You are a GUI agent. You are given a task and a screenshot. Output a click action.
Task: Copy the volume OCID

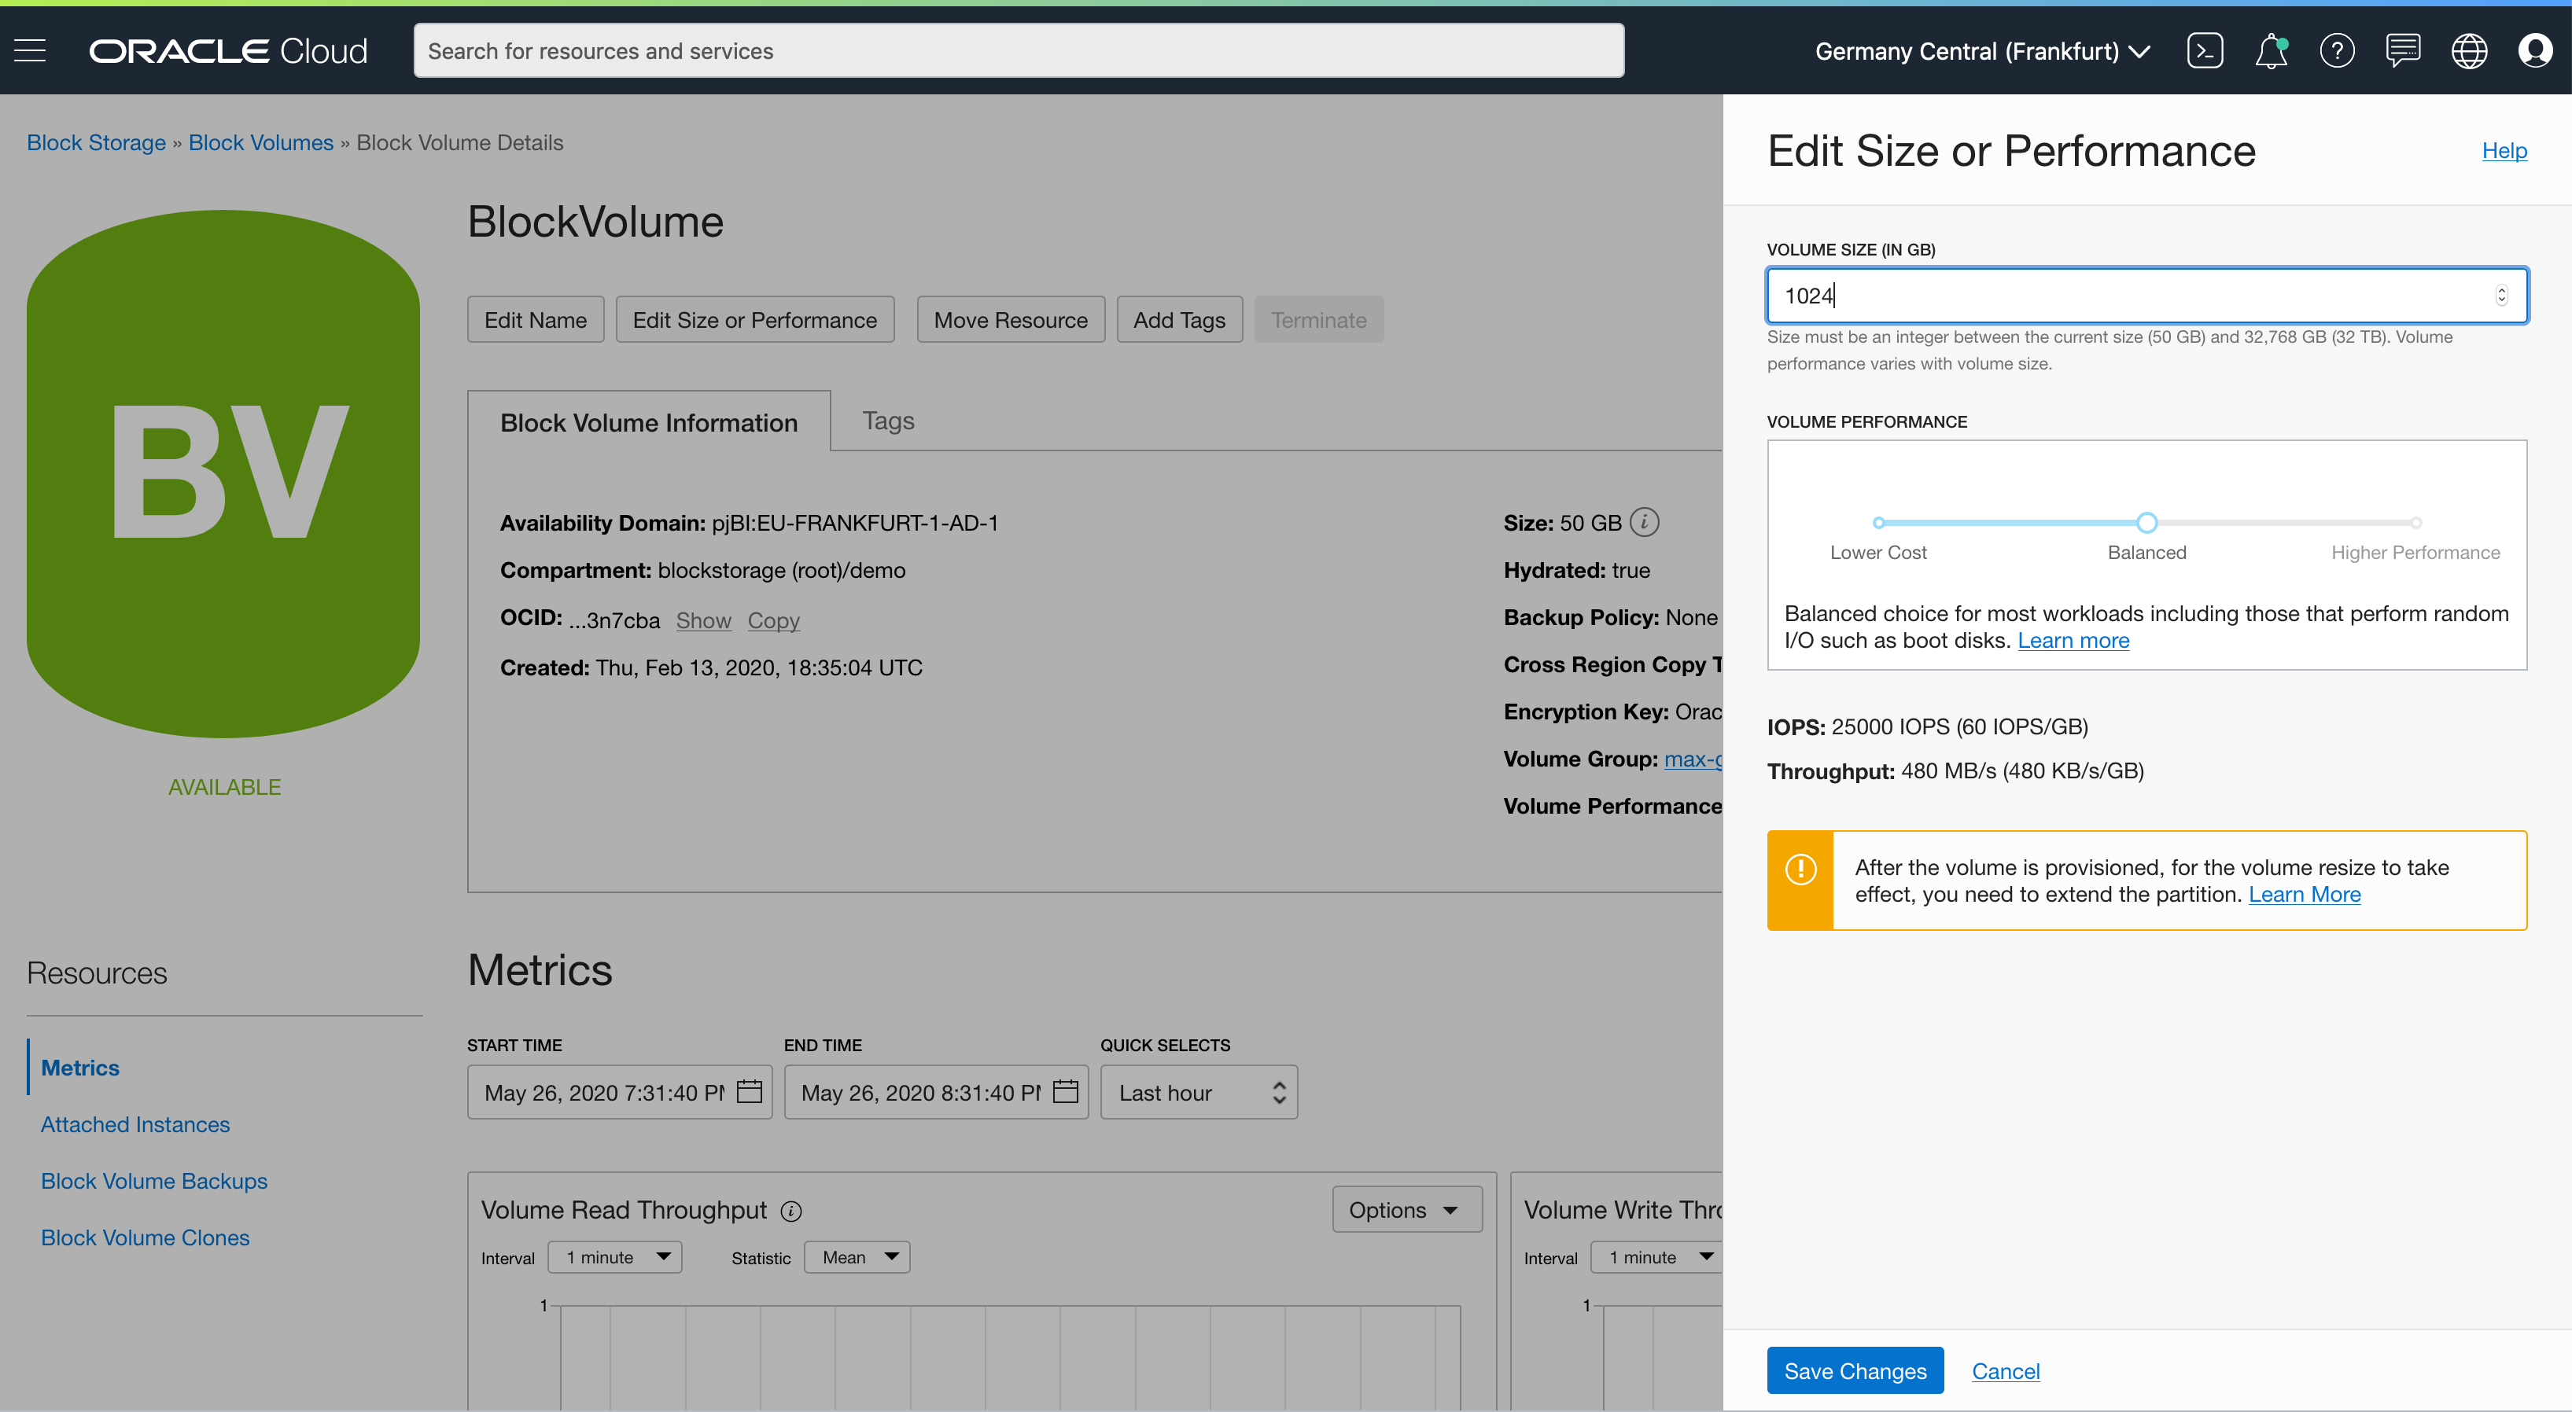pos(774,620)
